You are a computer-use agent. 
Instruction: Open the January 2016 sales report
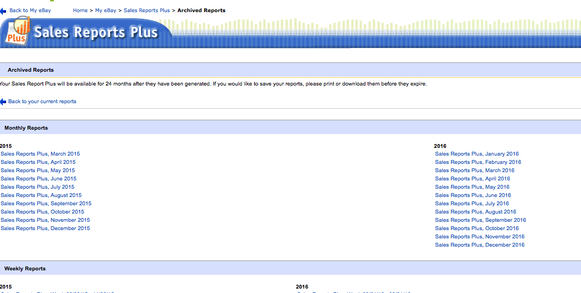click(477, 154)
